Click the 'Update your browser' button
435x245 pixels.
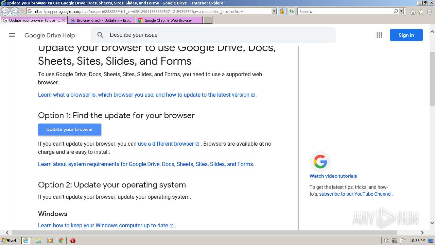coord(70,129)
